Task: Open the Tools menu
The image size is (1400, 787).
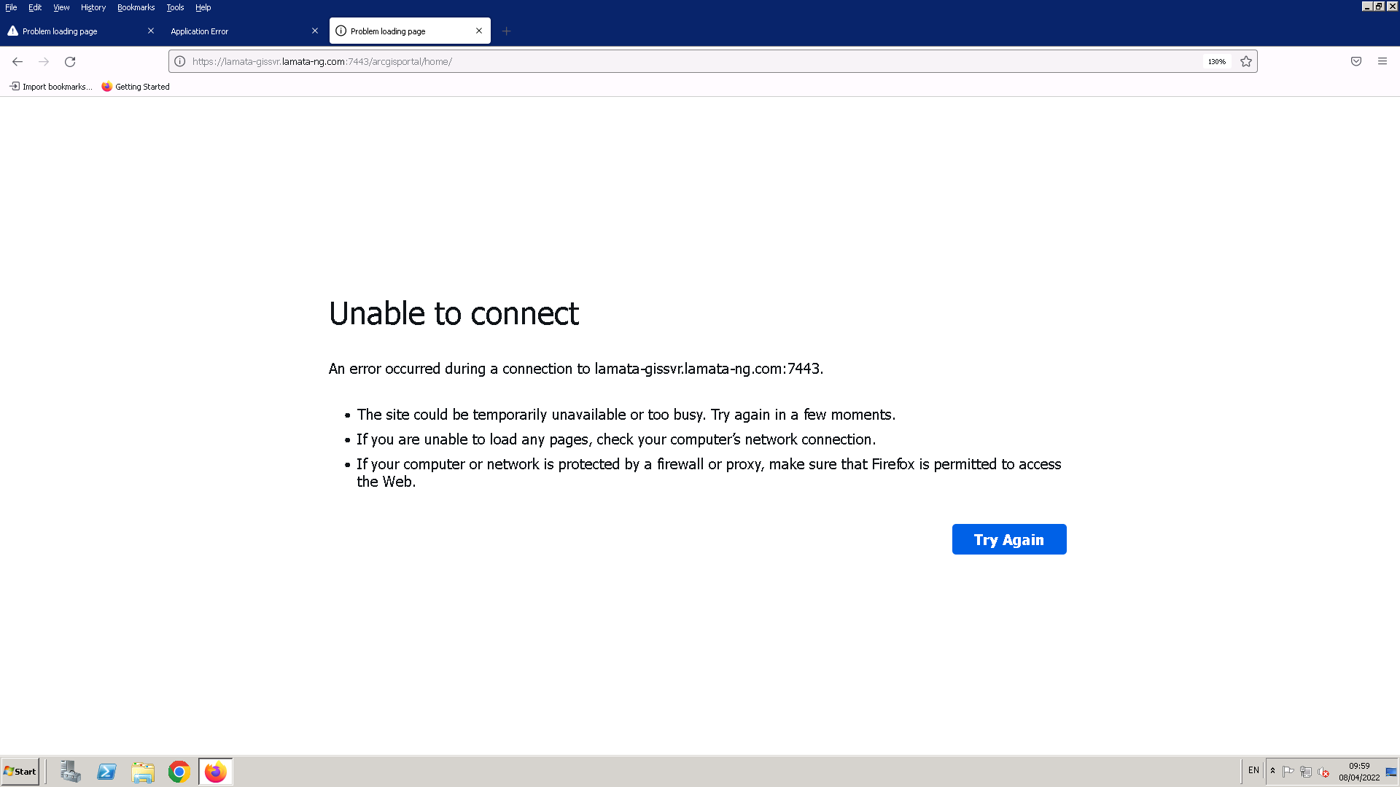Action: (x=175, y=7)
